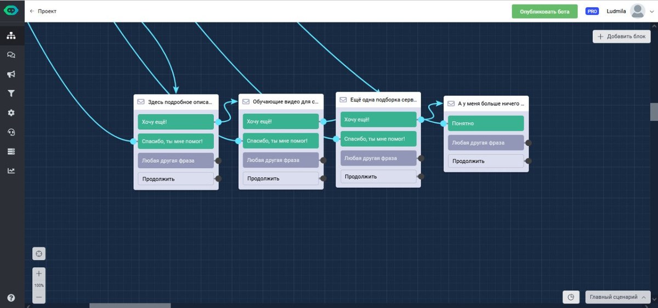Open the analytics chart icon in sidebar
Image resolution: width=658 pixels, height=308 pixels.
tap(11, 170)
